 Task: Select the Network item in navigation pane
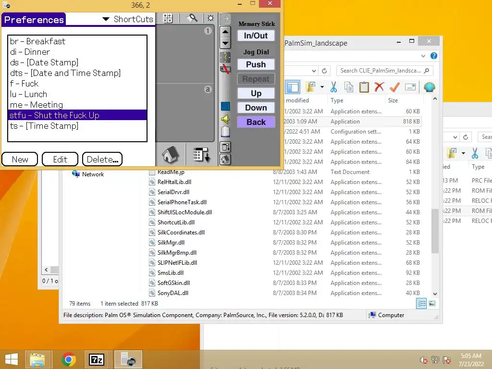click(88, 174)
